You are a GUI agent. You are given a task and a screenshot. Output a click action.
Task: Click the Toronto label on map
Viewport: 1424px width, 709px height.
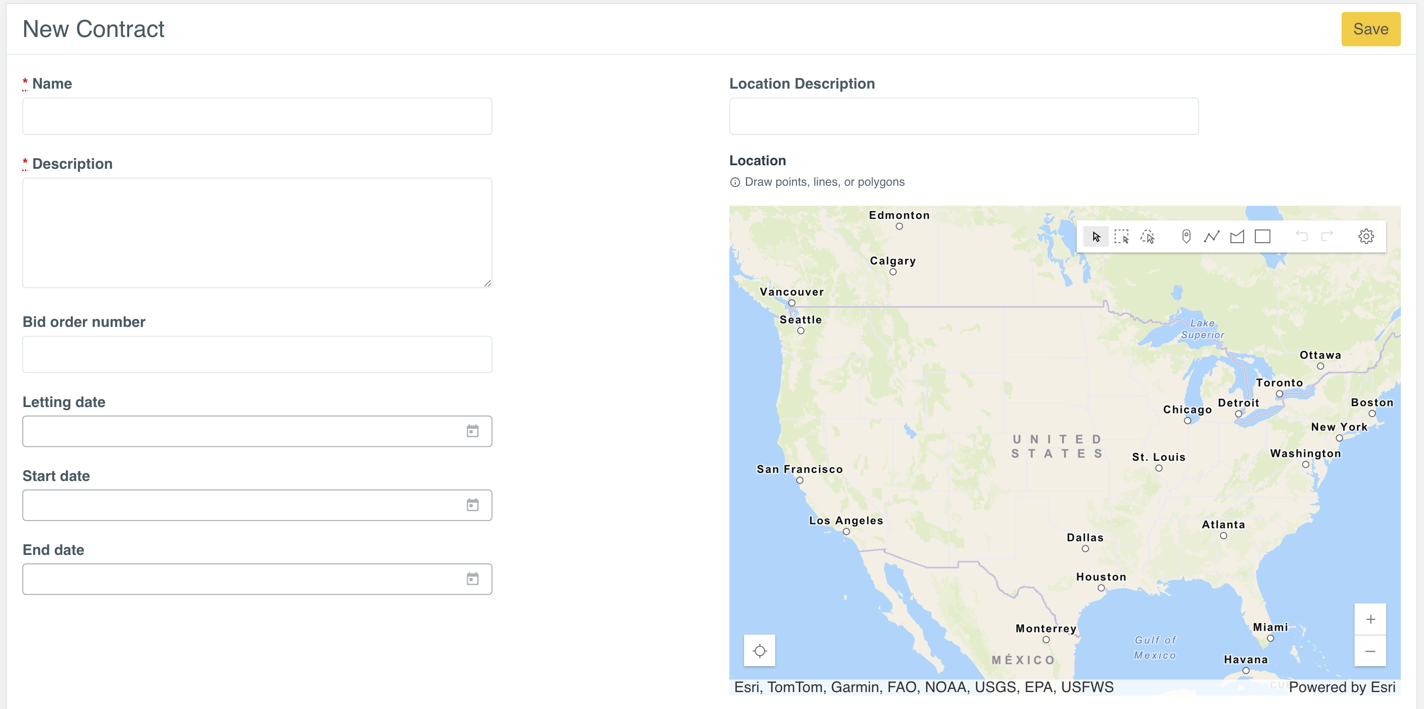tap(1279, 383)
